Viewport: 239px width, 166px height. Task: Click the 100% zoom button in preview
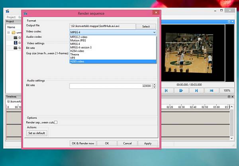coord(227,91)
